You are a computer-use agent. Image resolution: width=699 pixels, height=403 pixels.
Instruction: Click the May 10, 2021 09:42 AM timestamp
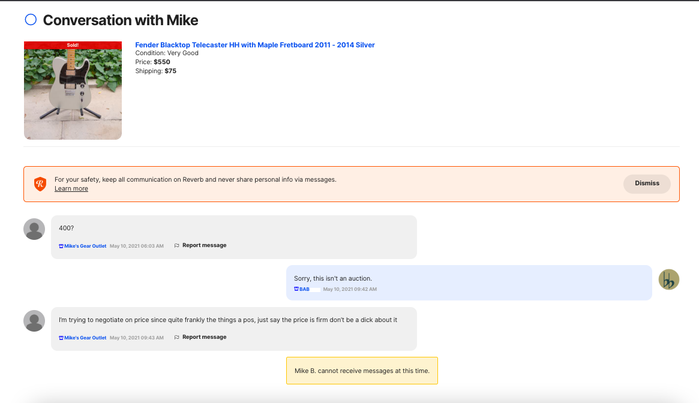tap(350, 290)
